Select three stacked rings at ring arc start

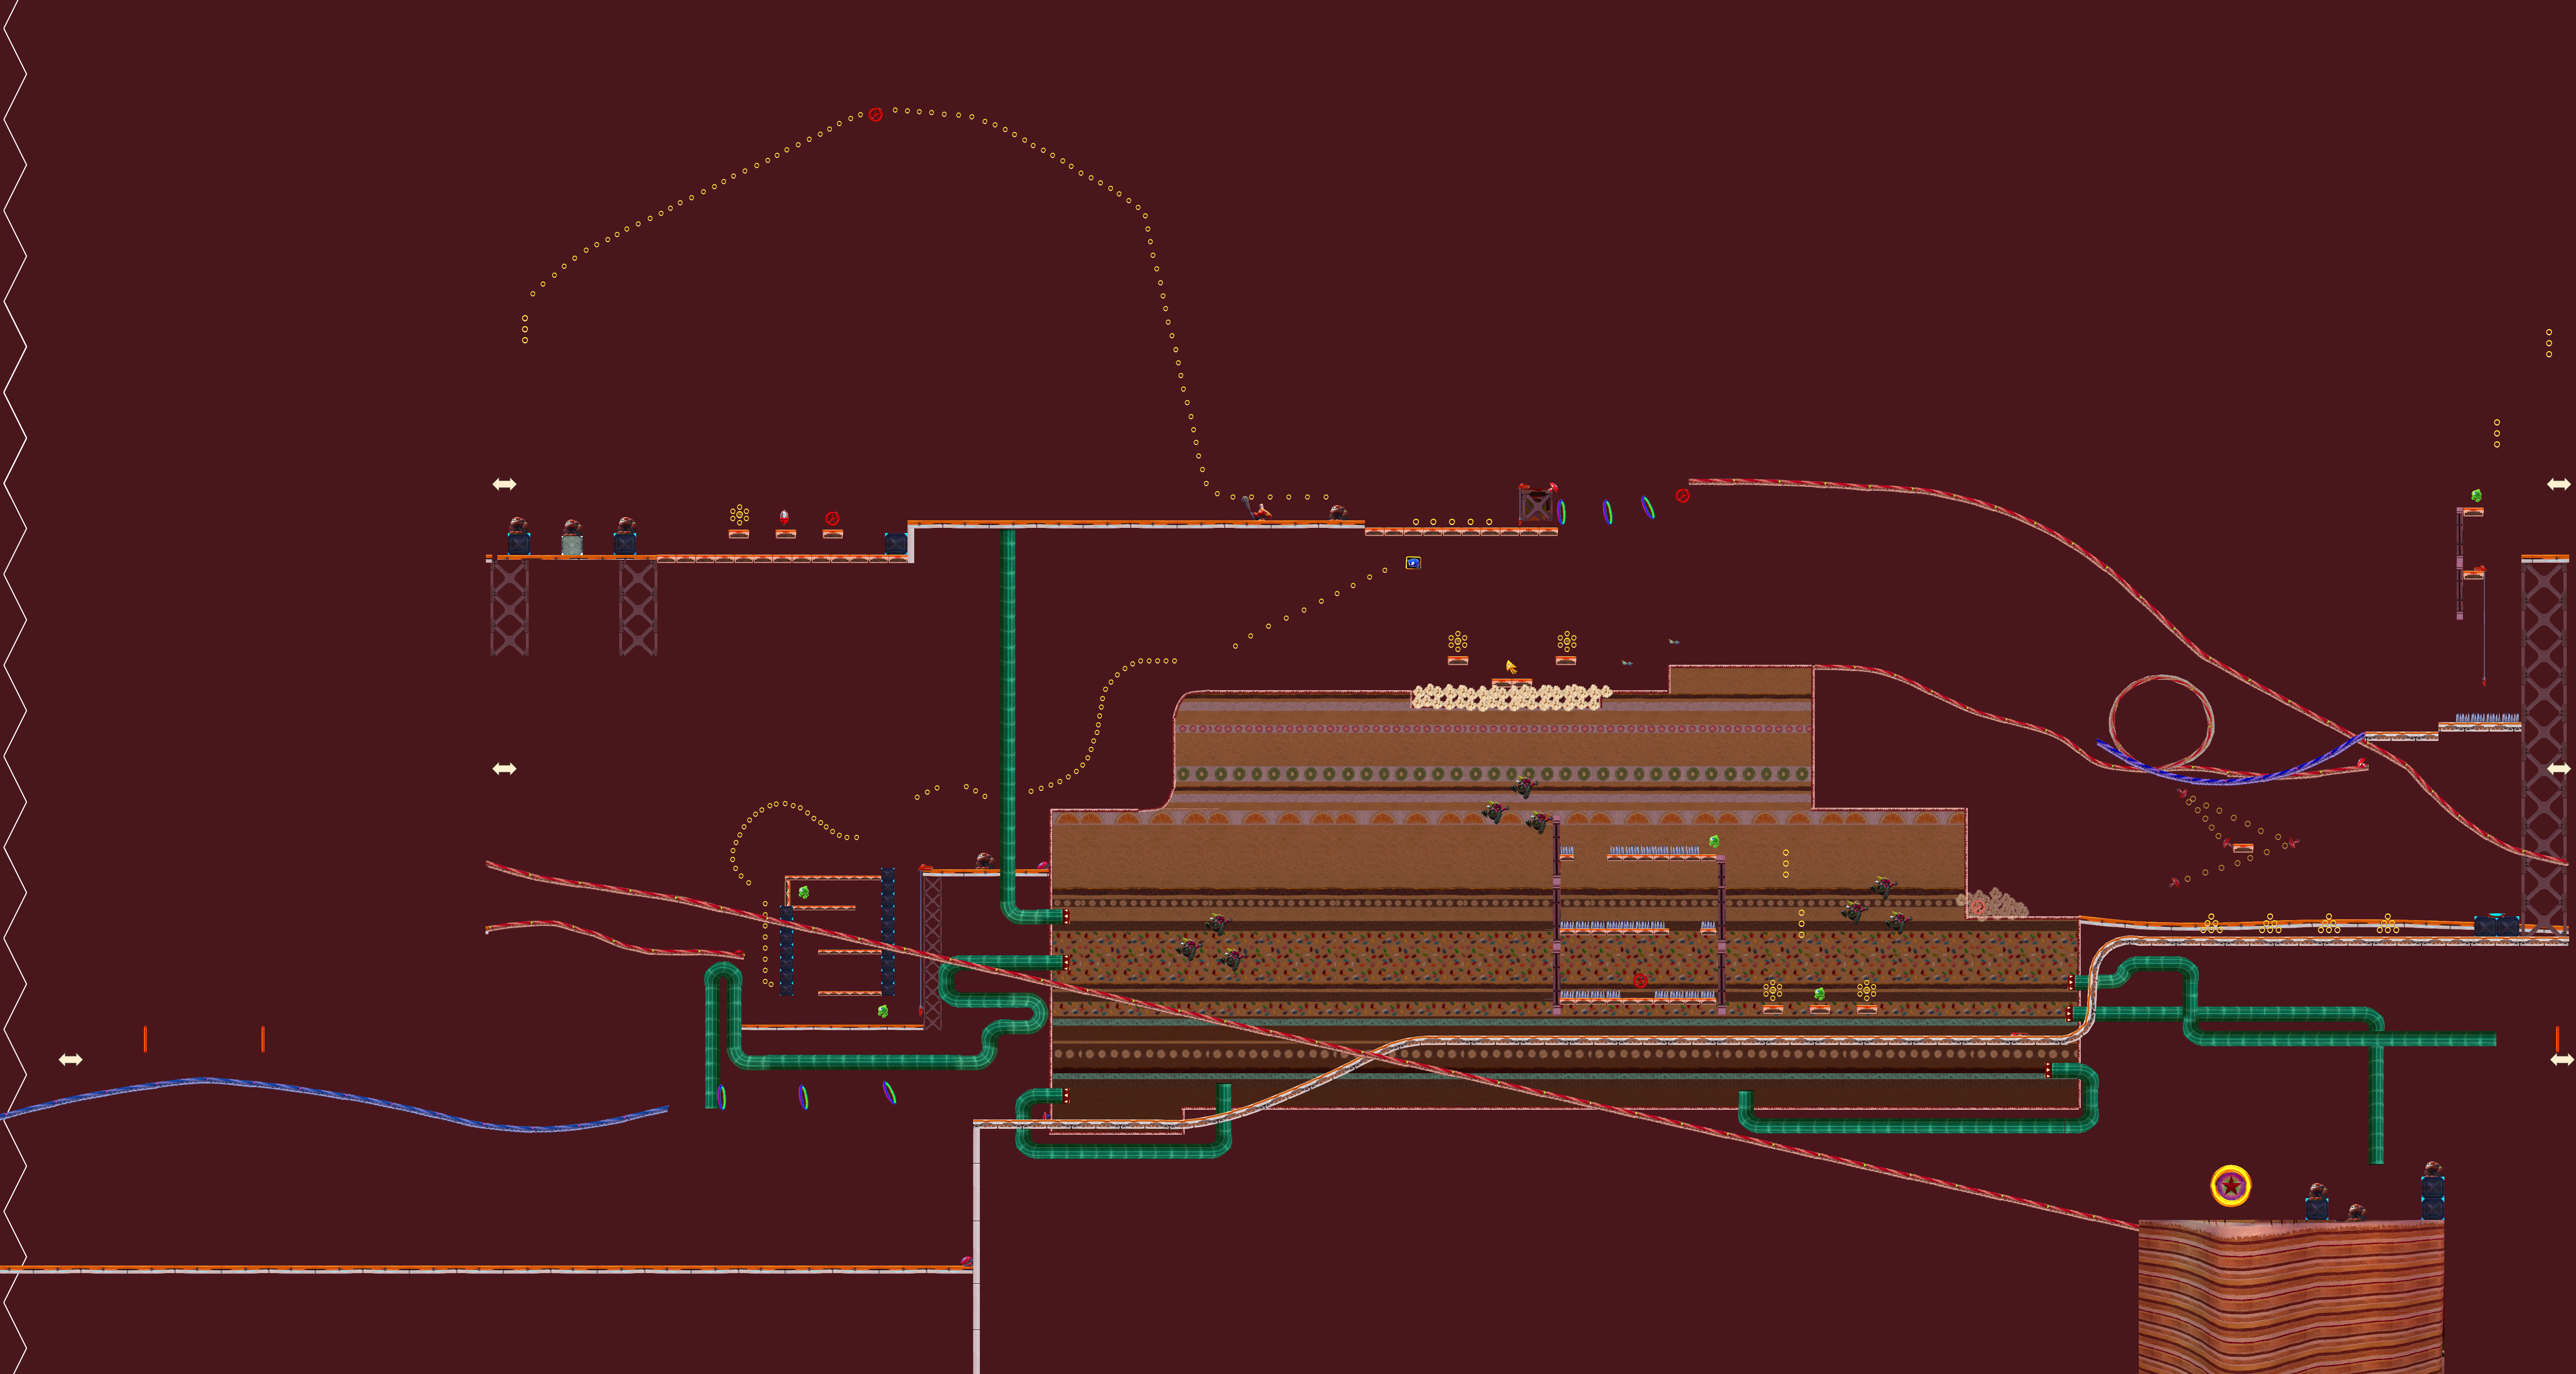[525, 329]
